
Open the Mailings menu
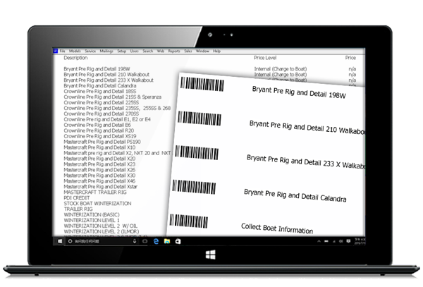click(x=106, y=51)
